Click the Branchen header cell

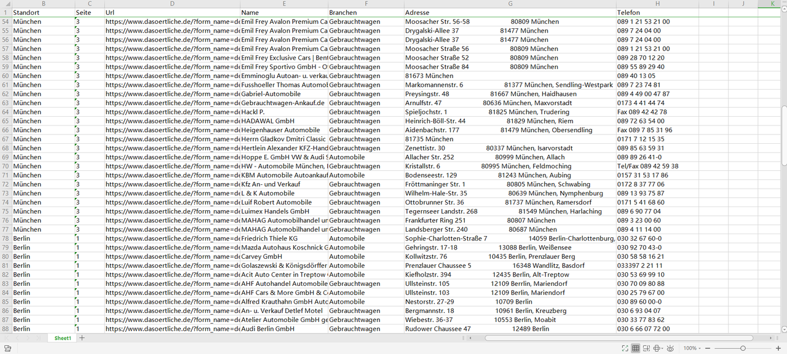[366, 12]
